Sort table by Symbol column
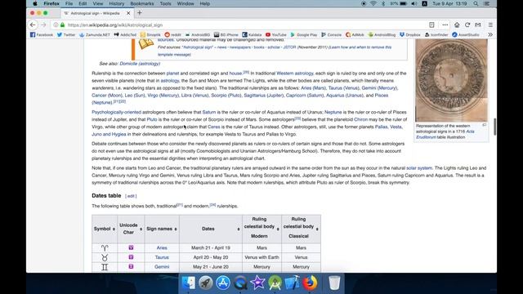The width and height of the screenshot is (523, 294). [114, 229]
